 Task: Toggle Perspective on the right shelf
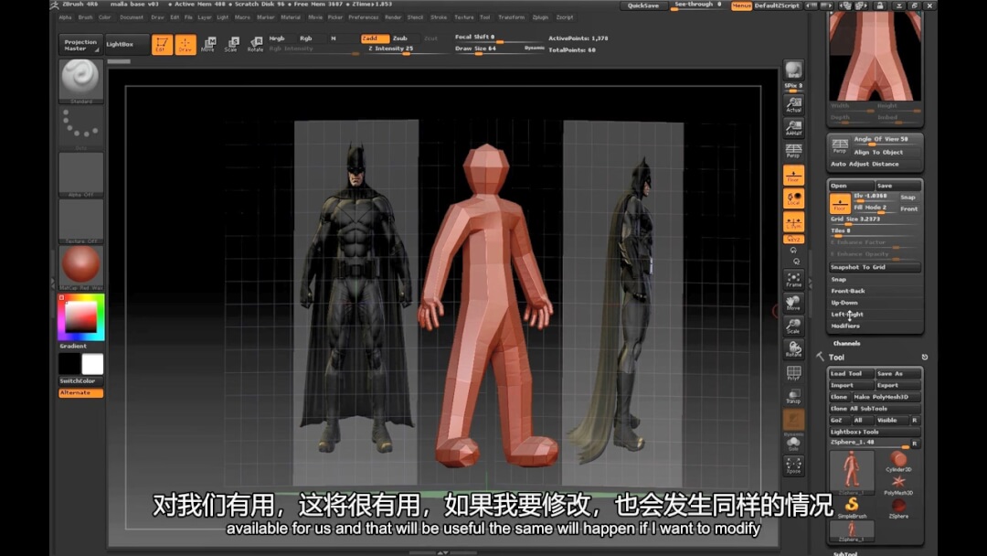pos(793,151)
